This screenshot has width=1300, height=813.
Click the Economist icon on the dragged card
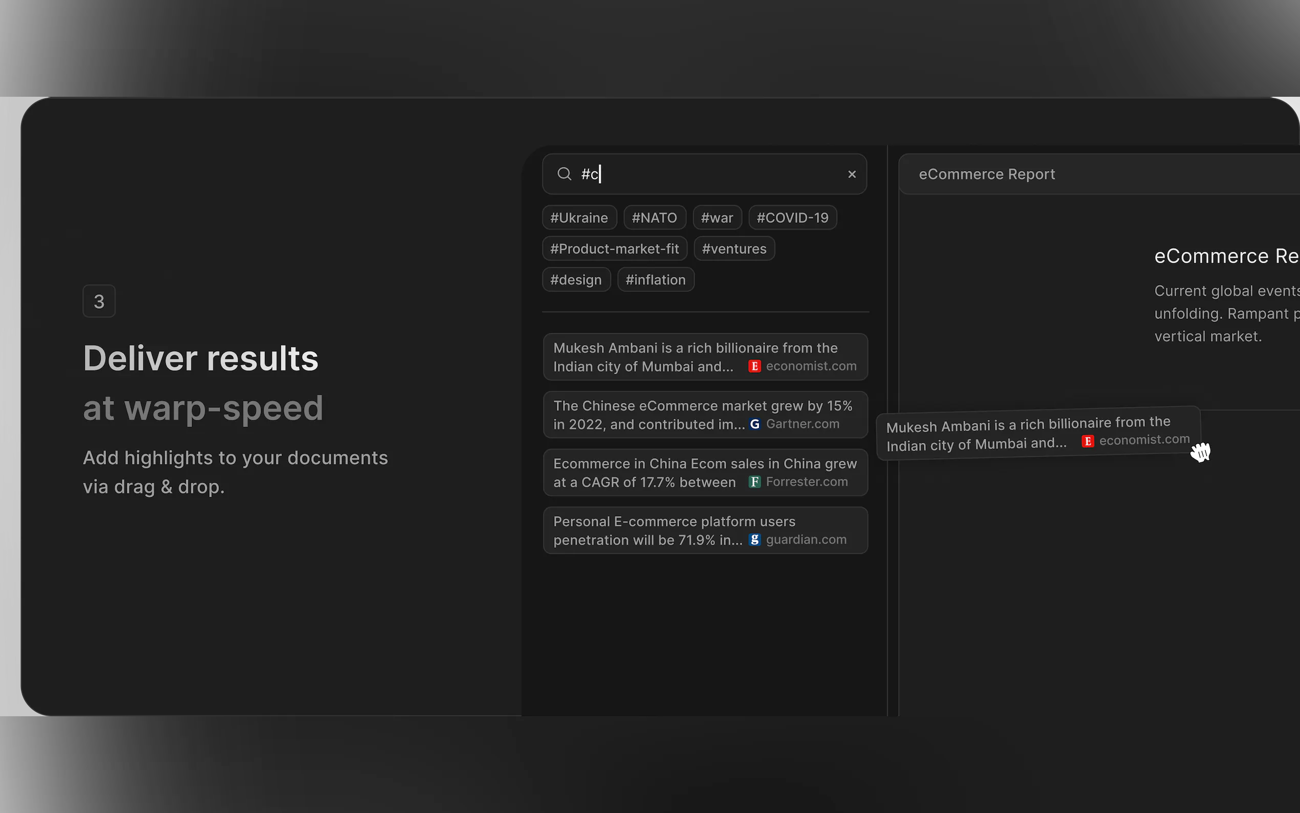point(1087,441)
